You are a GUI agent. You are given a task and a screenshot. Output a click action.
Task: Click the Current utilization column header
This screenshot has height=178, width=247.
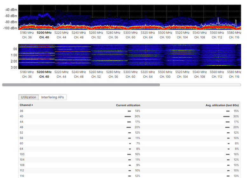[x=128, y=105]
